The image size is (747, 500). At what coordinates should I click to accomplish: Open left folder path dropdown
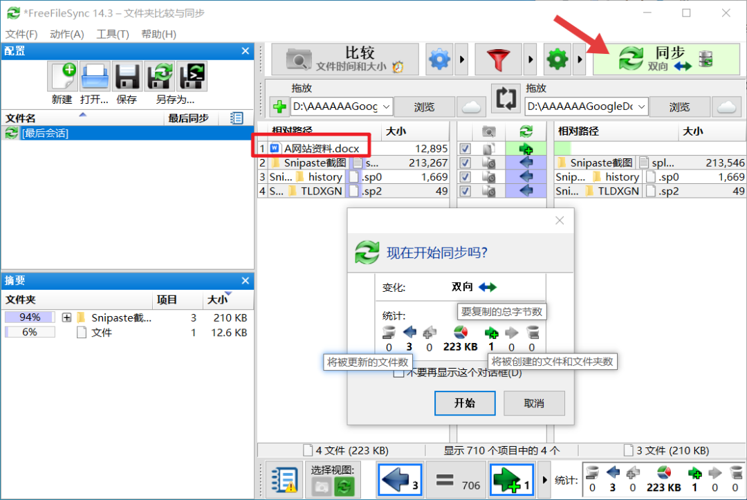pyautogui.click(x=387, y=107)
